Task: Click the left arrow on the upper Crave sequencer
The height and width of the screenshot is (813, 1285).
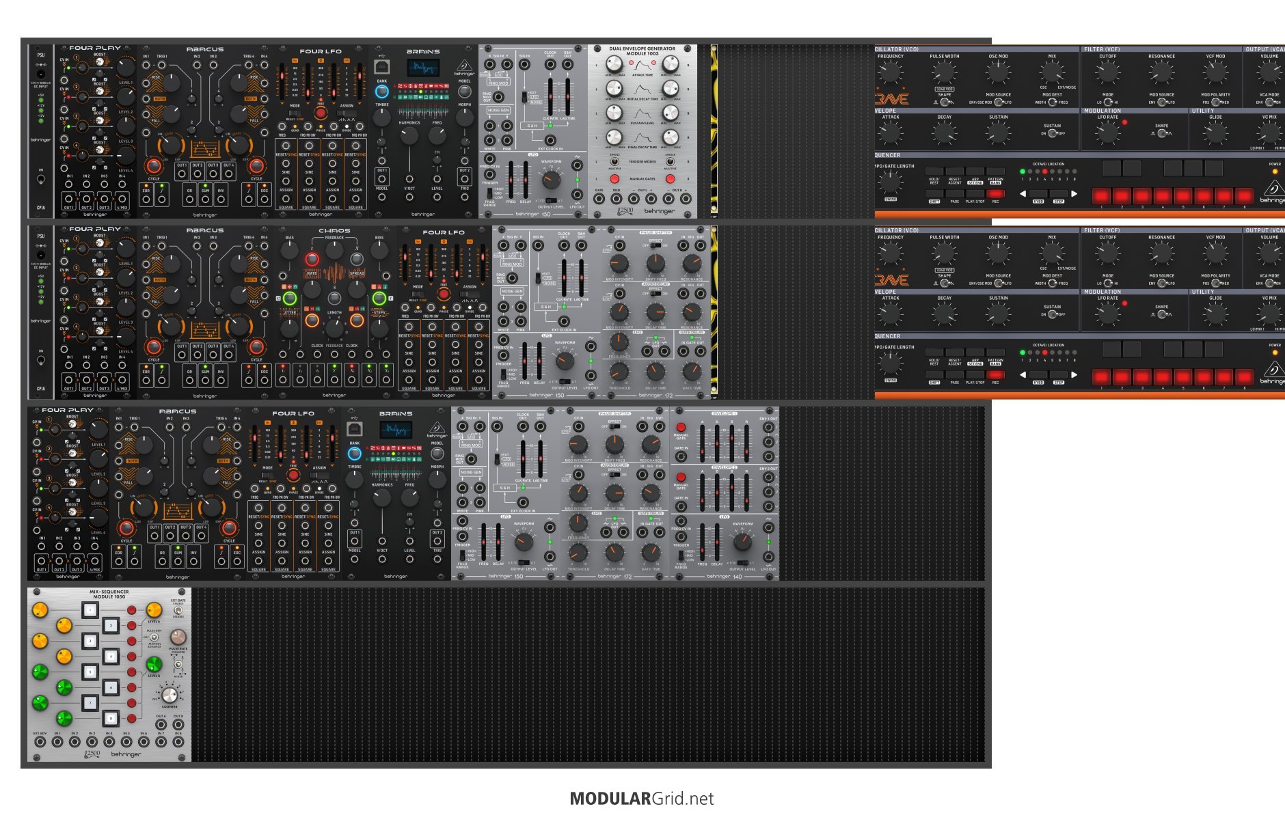Action: tap(1023, 194)
